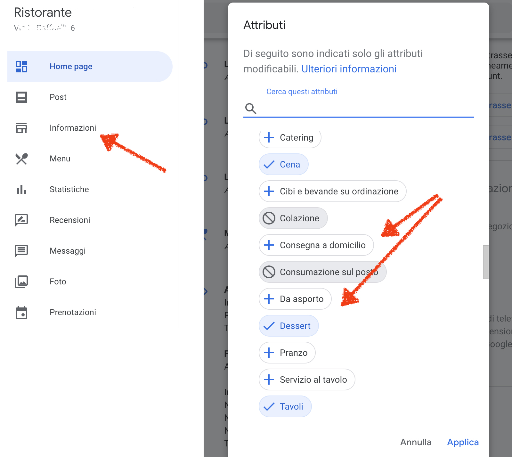
Task: Click the Statistiche bar chart icon
Action: (x=21, y=190)
